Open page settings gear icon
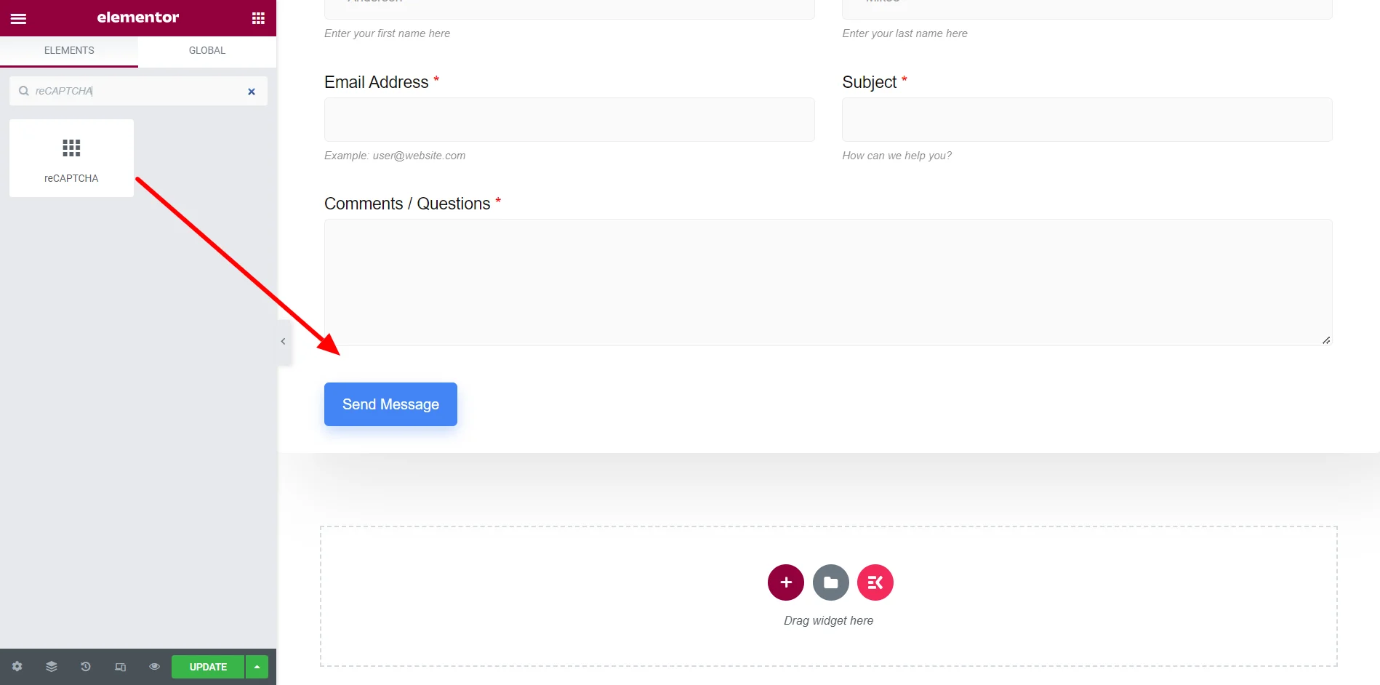Viewport: 1380px width, 685px height. coord(17,667)
